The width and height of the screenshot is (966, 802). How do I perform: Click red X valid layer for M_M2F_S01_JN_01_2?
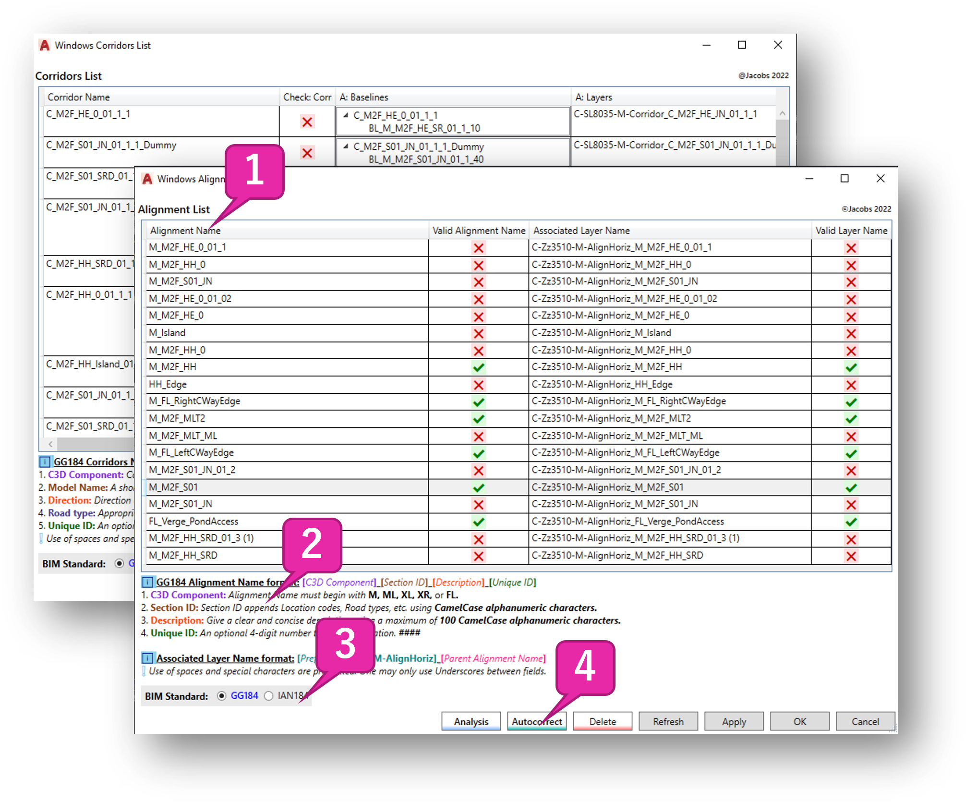click(851, 470)
